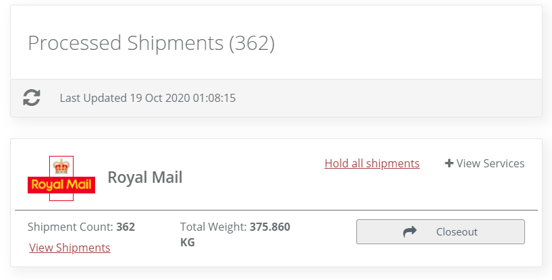Click the total weight value 375.860
The image size is (552, 280).
pos(270,227)
